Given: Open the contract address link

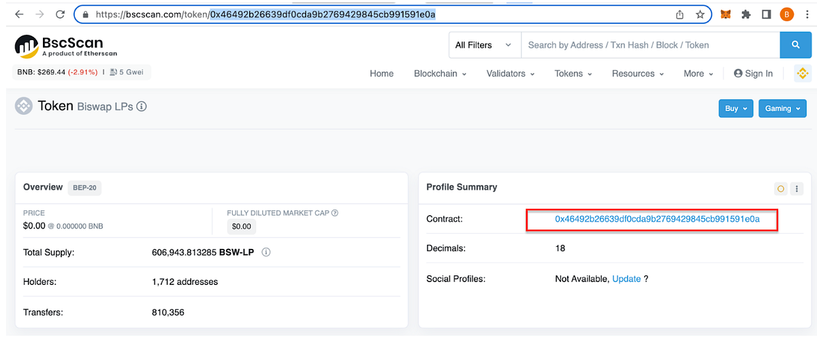Looking at the screenshot, I should coord(657,220).
